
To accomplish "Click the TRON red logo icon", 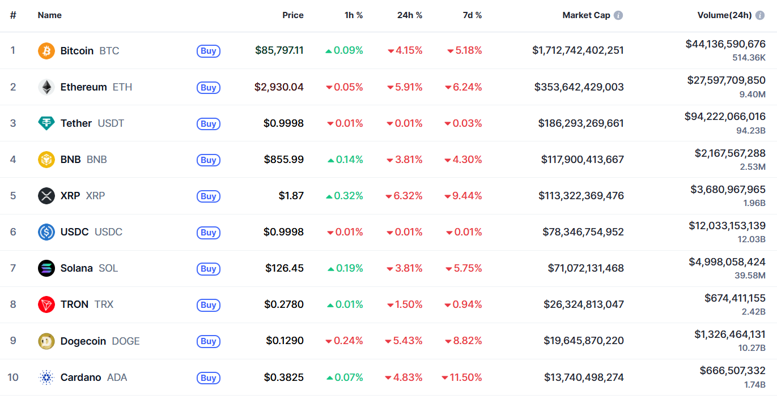I will [x=46, y=304].
